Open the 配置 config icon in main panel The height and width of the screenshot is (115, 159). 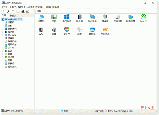click(79, 31)
